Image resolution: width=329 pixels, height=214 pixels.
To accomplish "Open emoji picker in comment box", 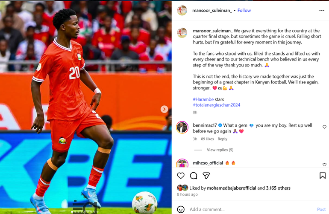I will [181, 209].
